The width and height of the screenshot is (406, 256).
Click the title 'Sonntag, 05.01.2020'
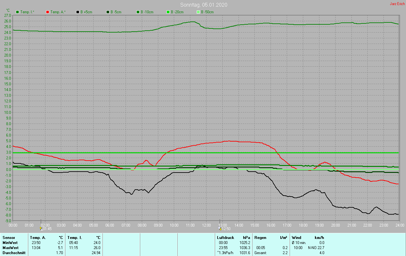204,5
